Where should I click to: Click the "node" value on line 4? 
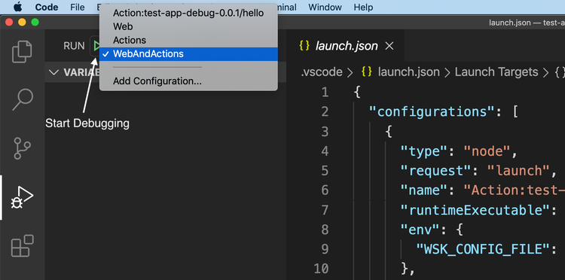tap(487, 151)
